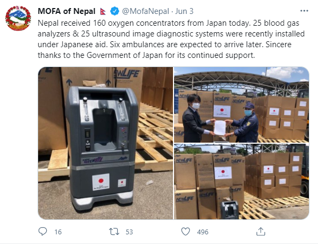
Task: Open the three-dot more options menu
Action: 304,11
